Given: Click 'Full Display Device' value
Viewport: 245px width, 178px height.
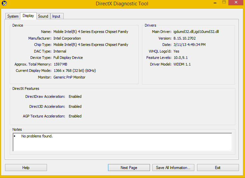Looking at the screenshot, I should coord(68,58).
